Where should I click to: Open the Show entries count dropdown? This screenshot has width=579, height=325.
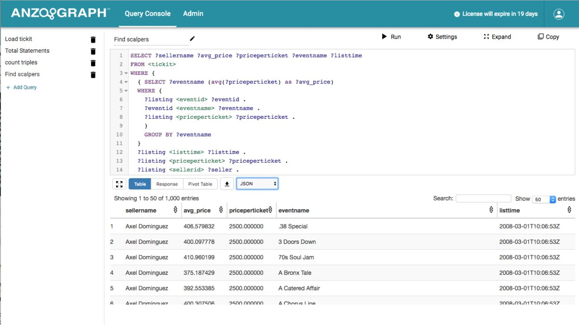544,199
